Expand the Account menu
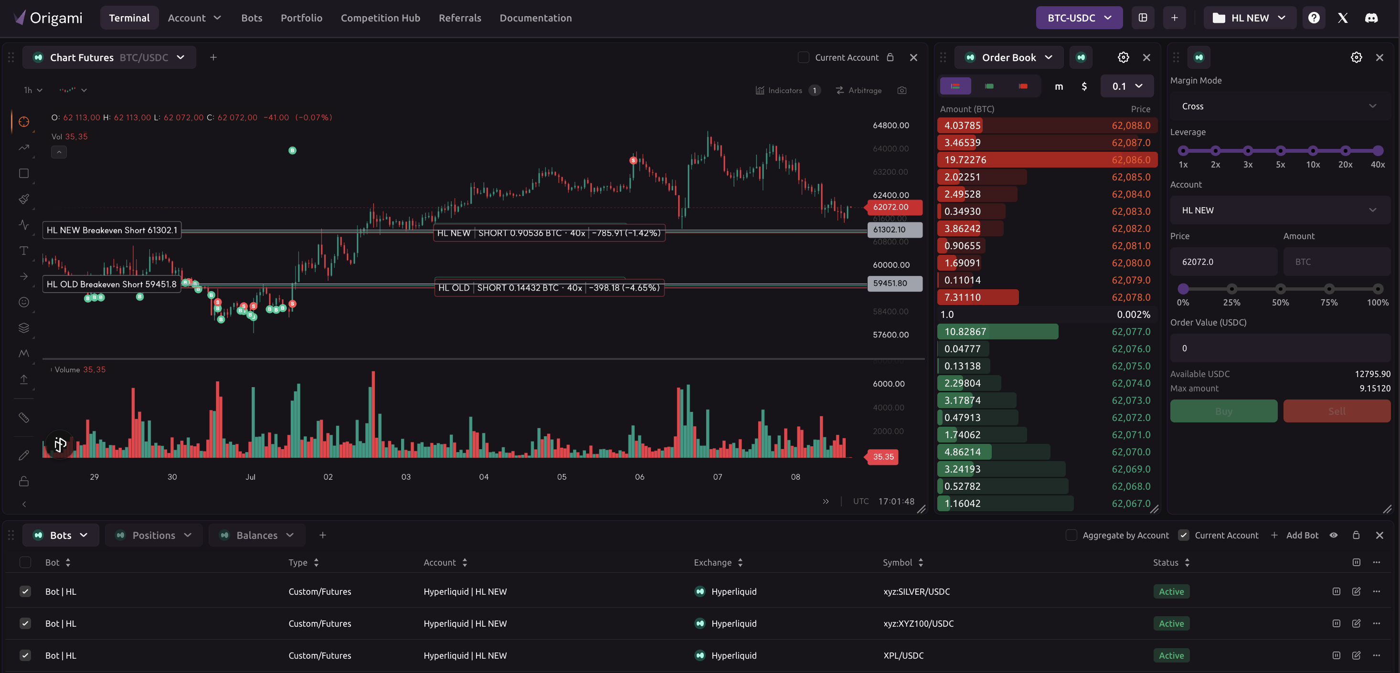The width and height of the screenshot is (1400, 673). point(194,18)
